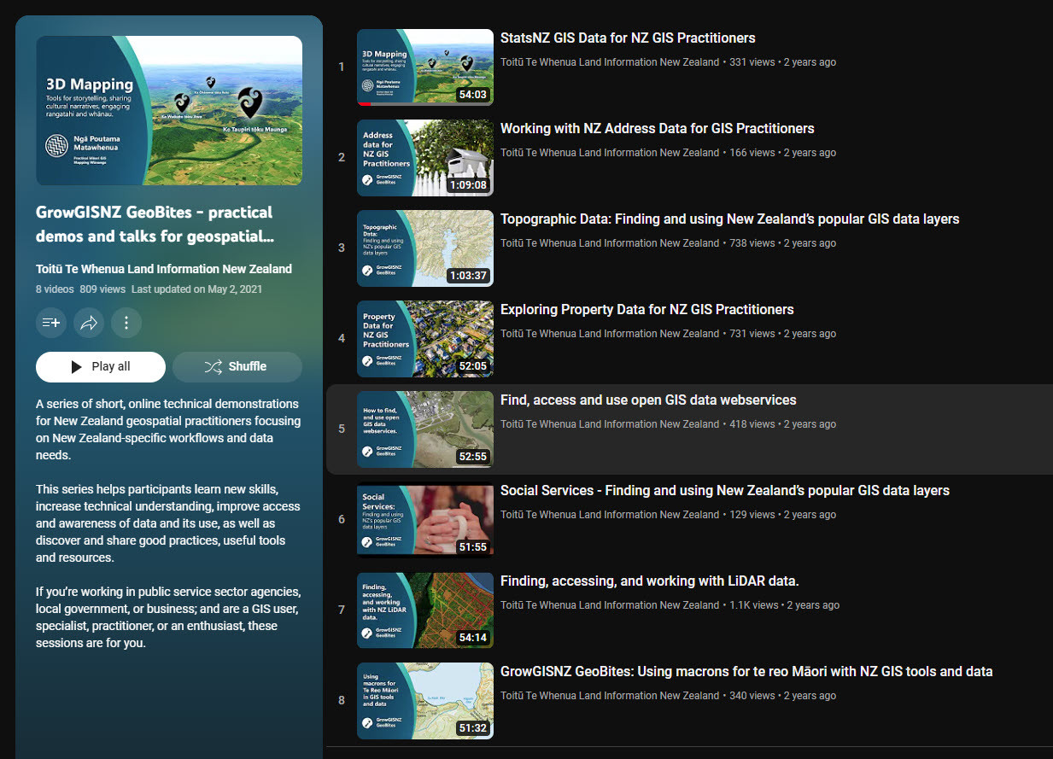Click the title Exploring Property Data for NZ GIS Practitioners

point(647,310)
